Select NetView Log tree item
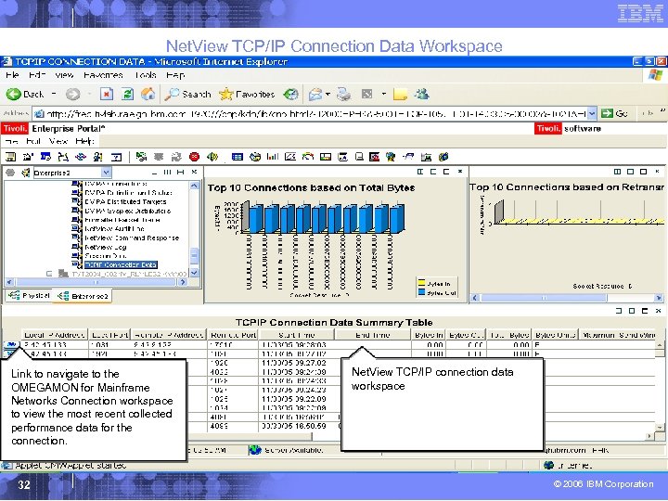 click(x=105, y=247)
